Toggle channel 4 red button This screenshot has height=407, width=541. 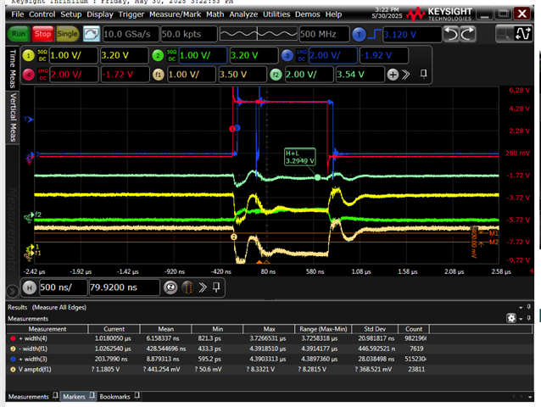pos(29,75)
